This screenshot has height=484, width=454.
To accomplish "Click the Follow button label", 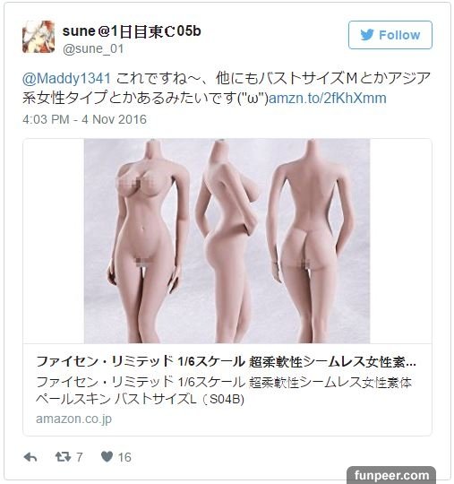I will coord(399,35).
